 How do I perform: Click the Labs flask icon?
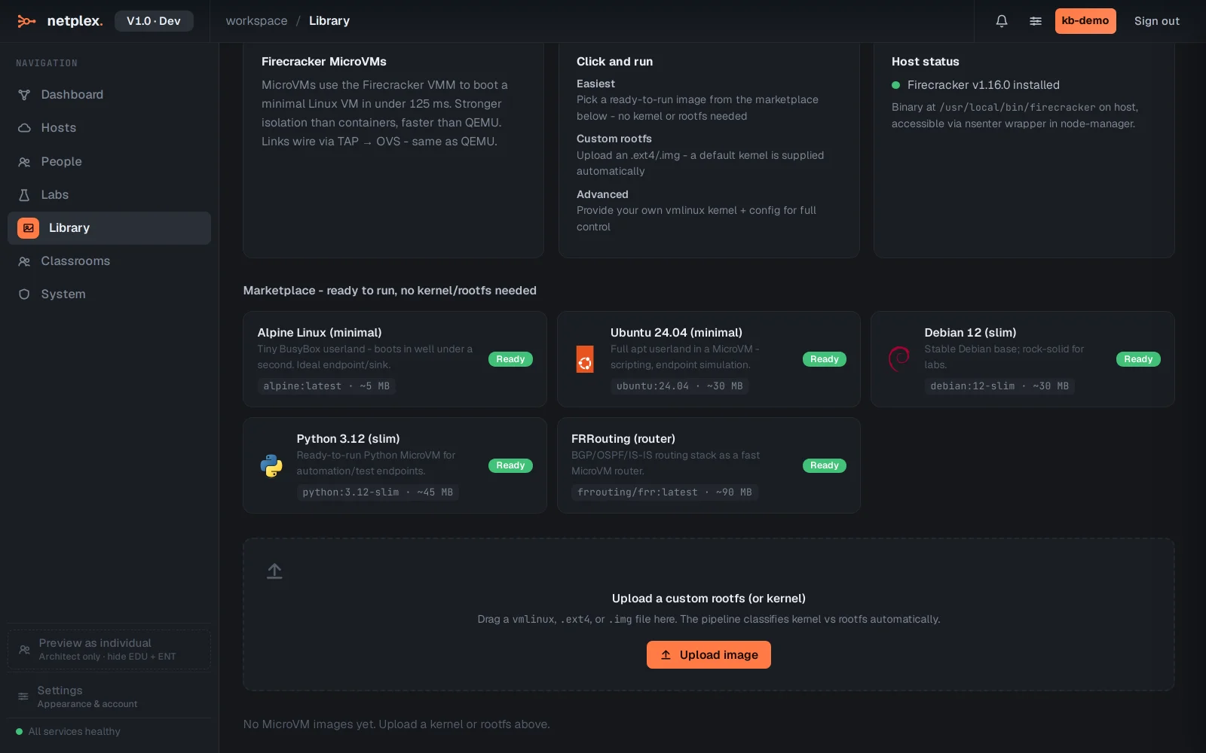click(x=24, y=195)
